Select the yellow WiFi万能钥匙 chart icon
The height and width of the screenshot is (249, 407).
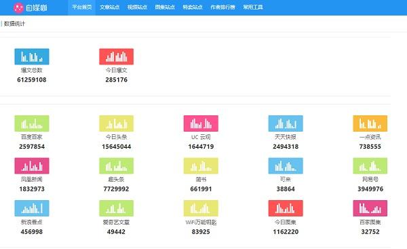201,208
